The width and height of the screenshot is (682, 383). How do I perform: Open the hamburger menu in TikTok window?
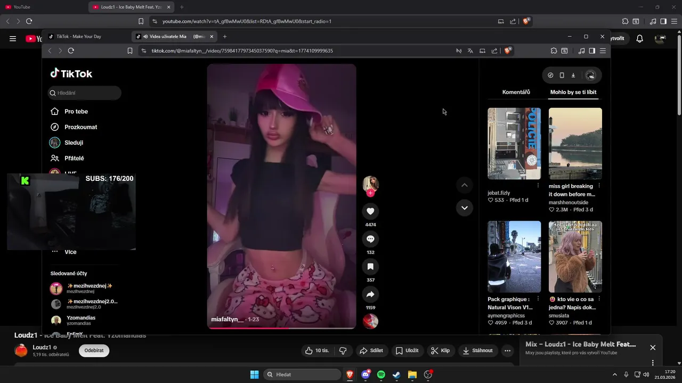603,51
